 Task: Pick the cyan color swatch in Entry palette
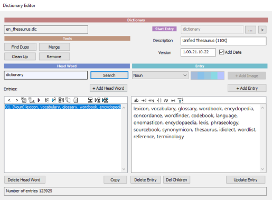[214, 75]
